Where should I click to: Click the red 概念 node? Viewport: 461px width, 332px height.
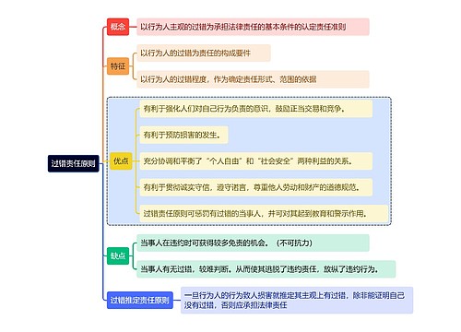click(x=118, y=27)
